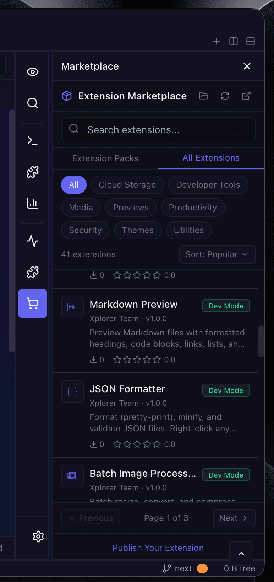274x582 pixels.
Task: Enable the Security category filter
Action: tap(85, 230)
